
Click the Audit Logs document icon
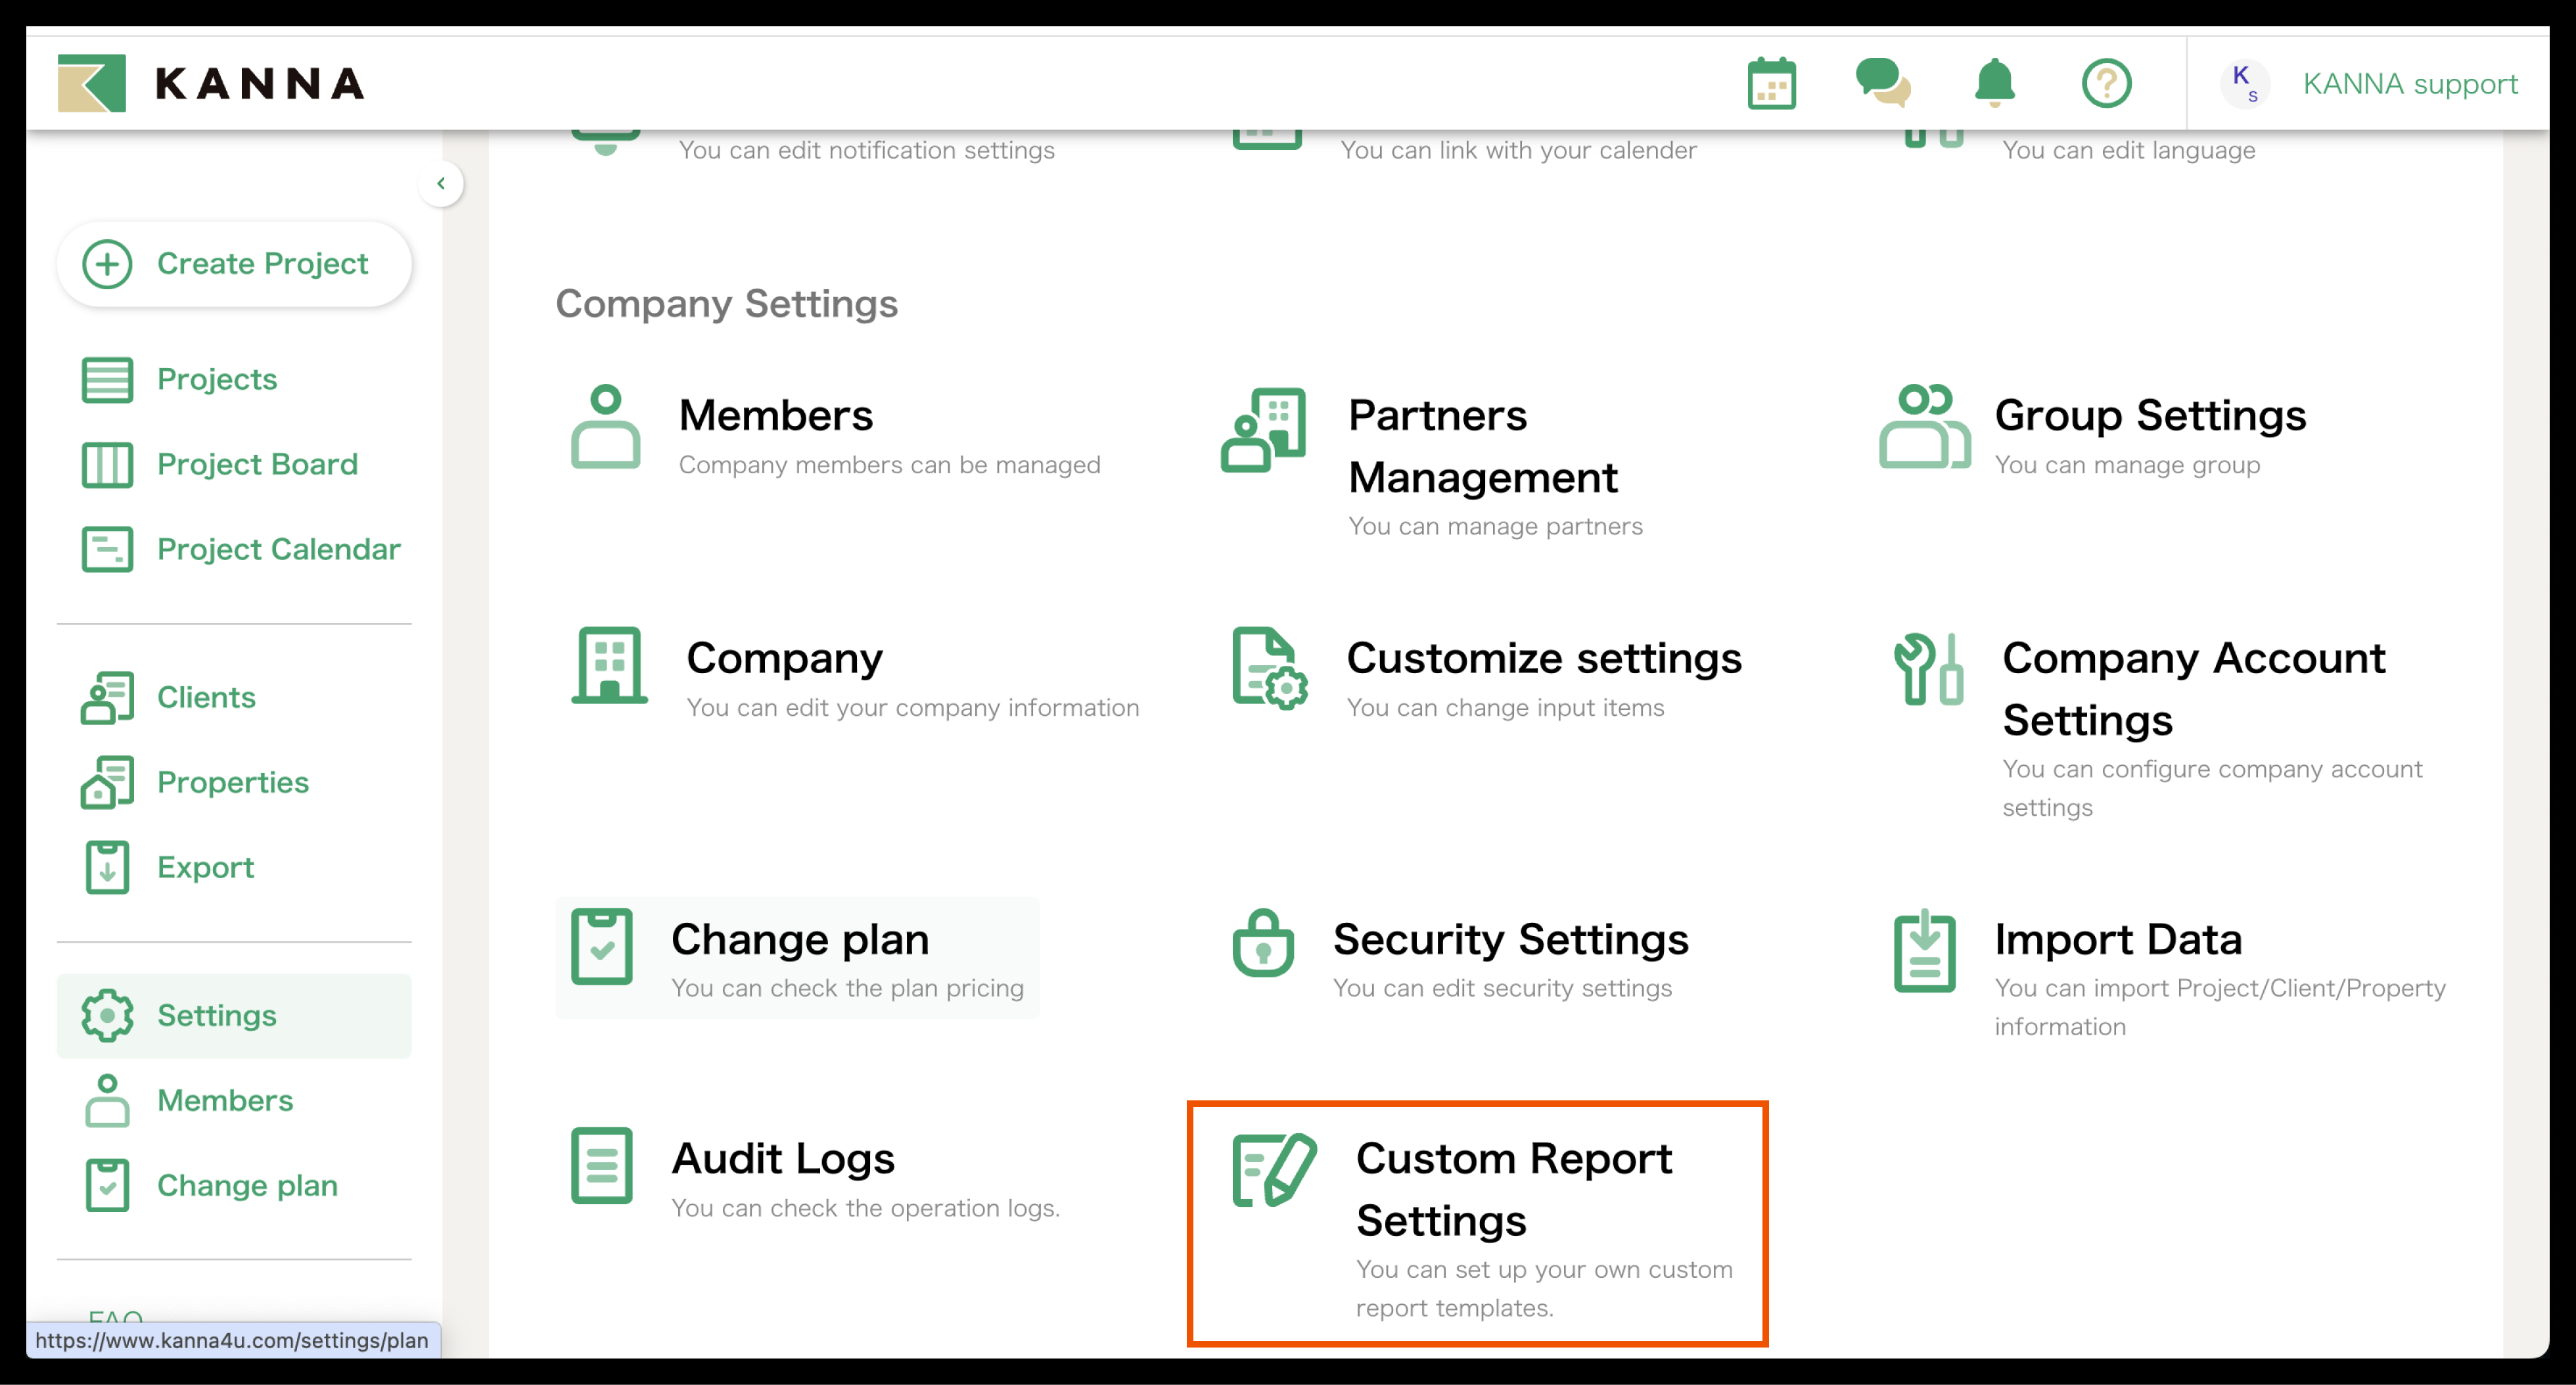[601, 1166]
